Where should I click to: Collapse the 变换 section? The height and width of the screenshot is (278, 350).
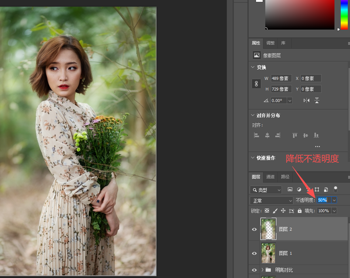(253, 67)
